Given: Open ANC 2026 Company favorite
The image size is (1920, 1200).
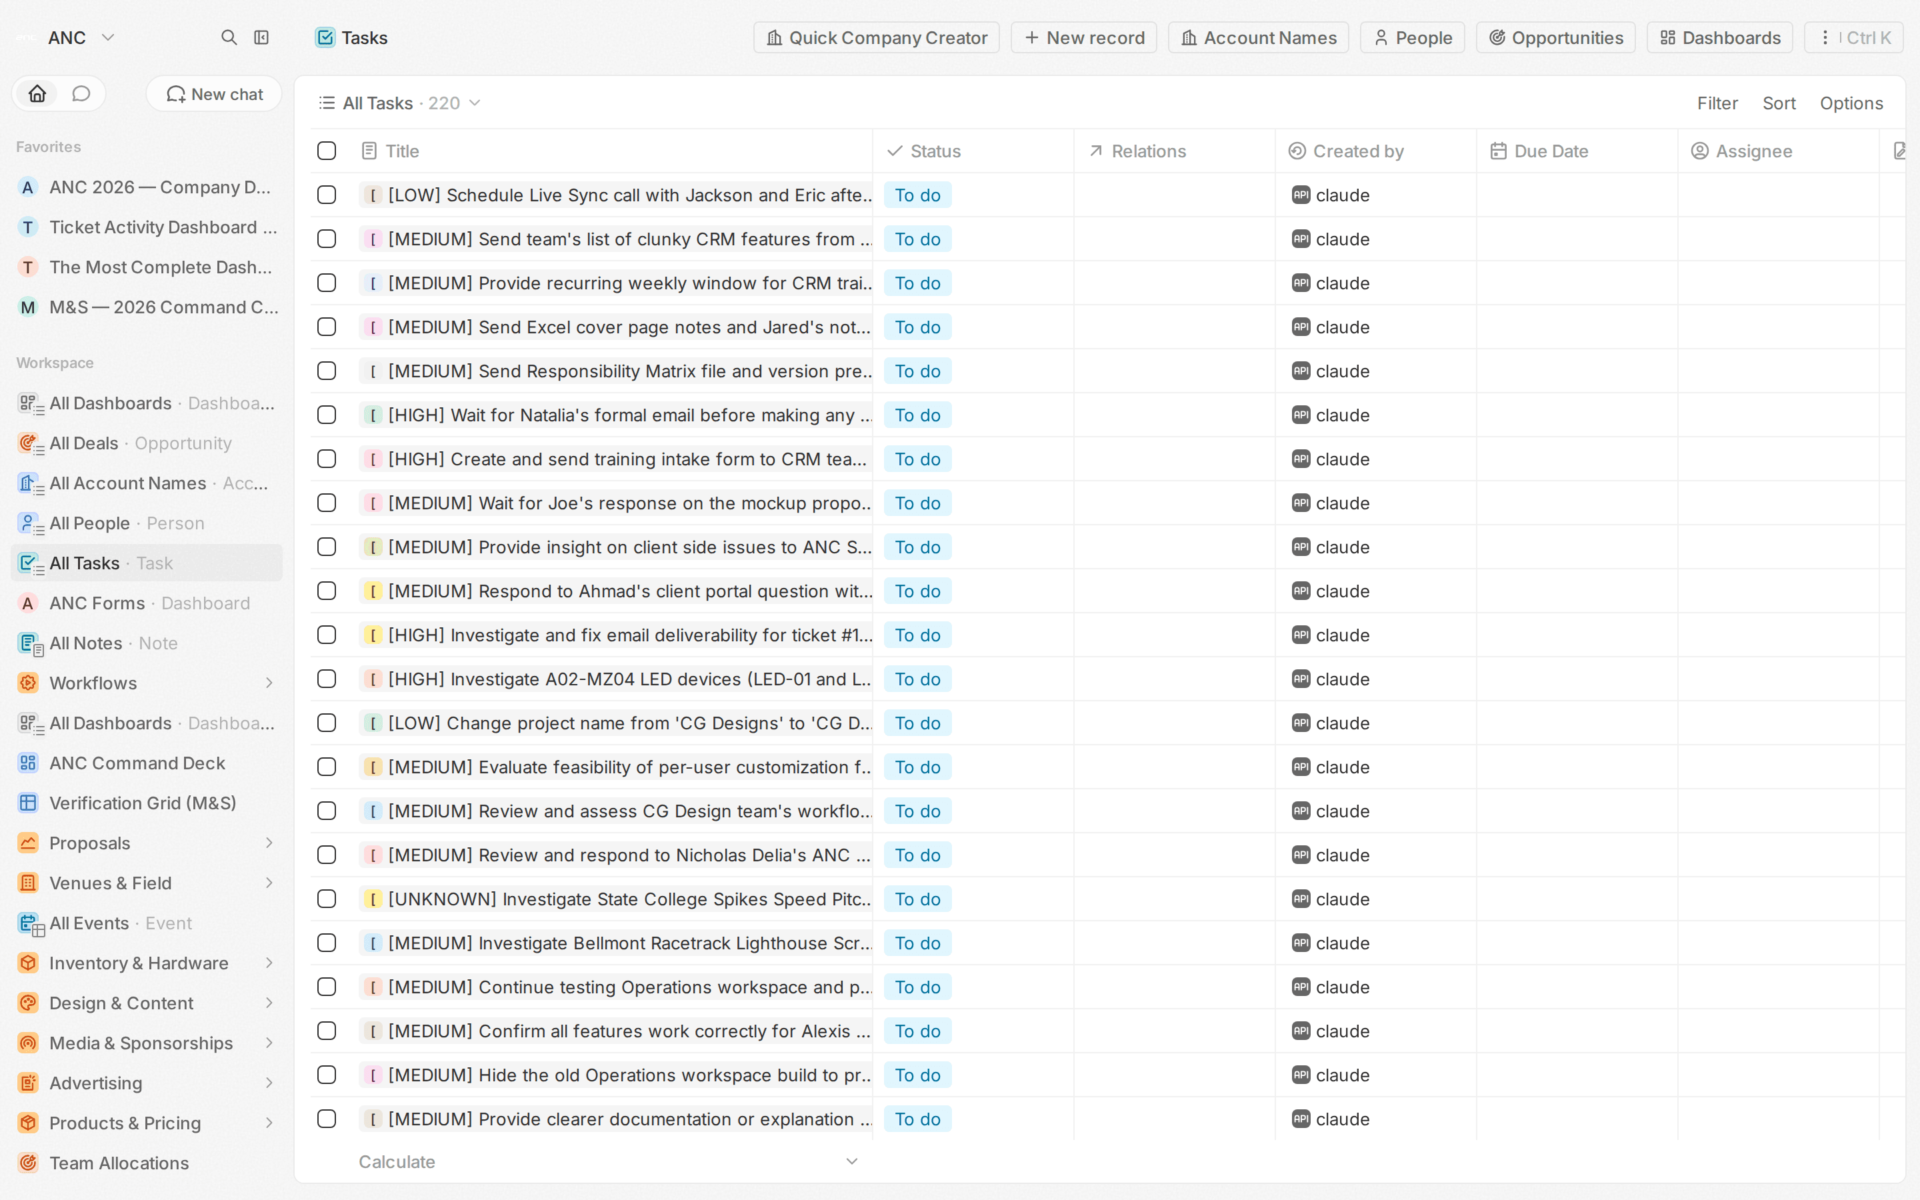Looking at the screenshot, I should 147,187.
